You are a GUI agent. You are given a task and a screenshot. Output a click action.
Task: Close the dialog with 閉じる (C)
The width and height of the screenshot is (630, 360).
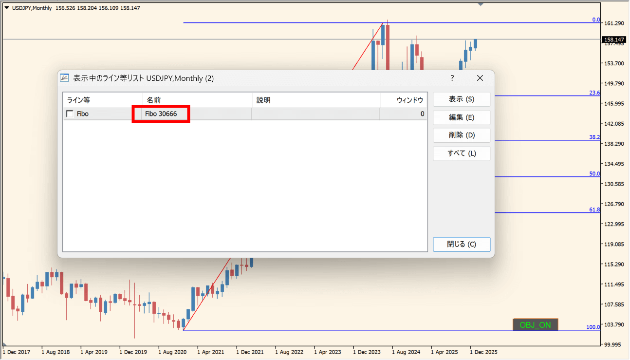pos(461,245)
